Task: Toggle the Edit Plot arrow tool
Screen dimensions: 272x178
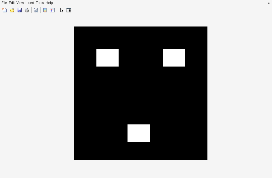Action: (62, 10)
